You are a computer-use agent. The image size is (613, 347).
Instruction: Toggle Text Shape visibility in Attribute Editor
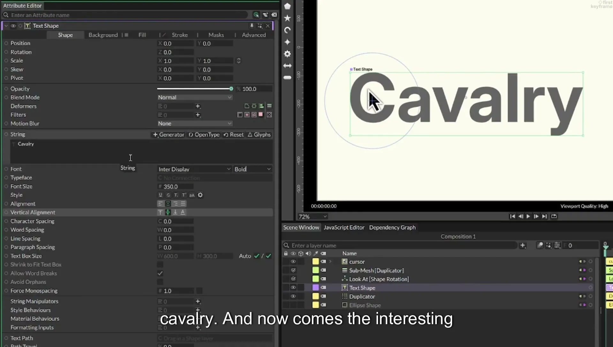(x=13, y=26)
